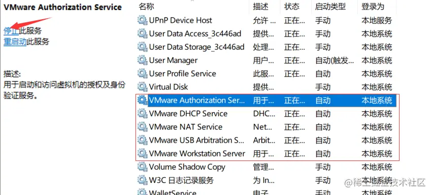Select the Volume Shadow Copy gear icon
The width and height of the screenshot is (433, 195).
click(142, 167)
